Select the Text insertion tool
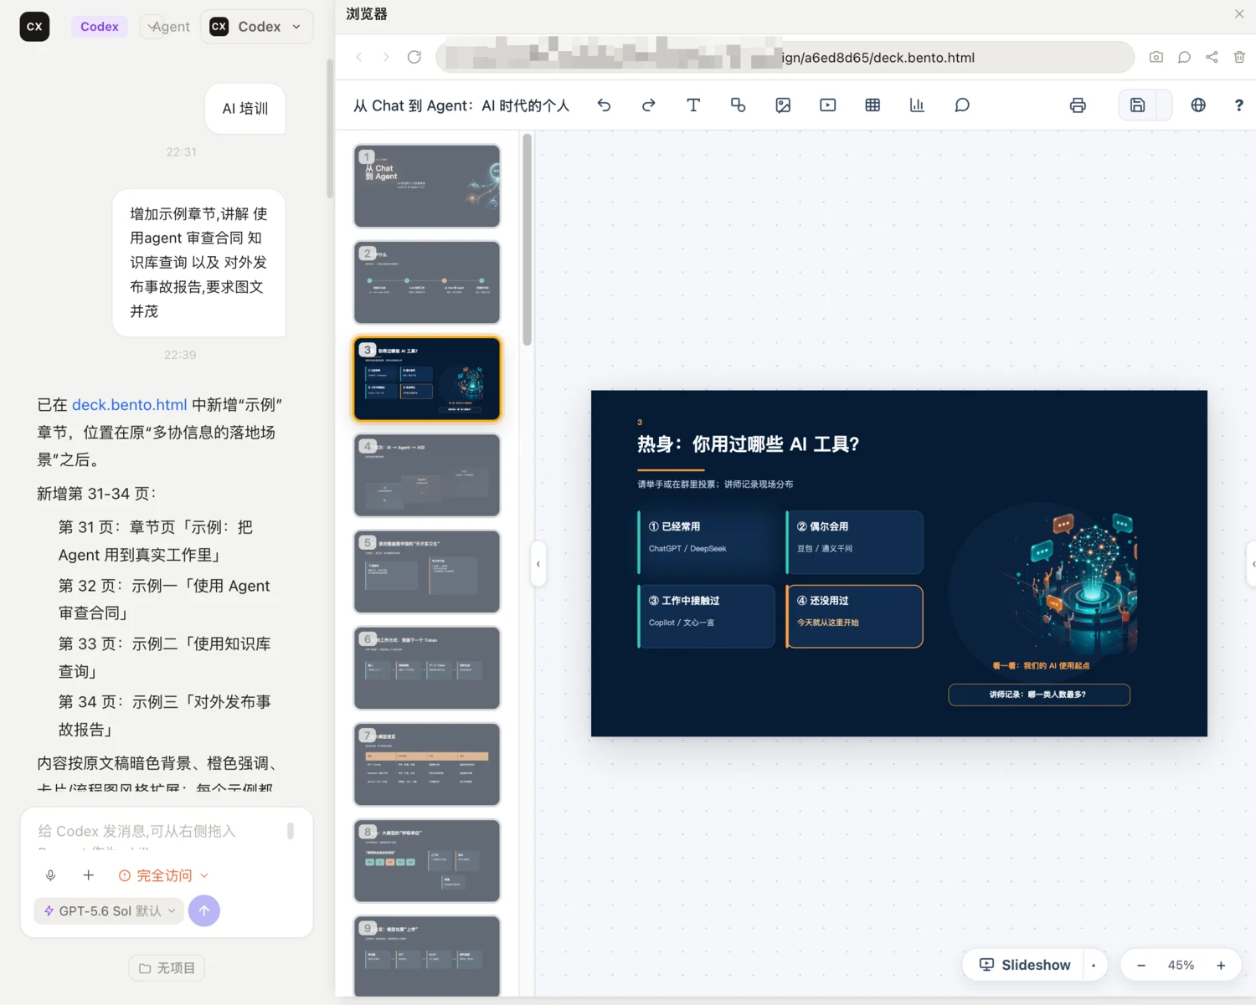The image size is (1256, 1005). 693,105
